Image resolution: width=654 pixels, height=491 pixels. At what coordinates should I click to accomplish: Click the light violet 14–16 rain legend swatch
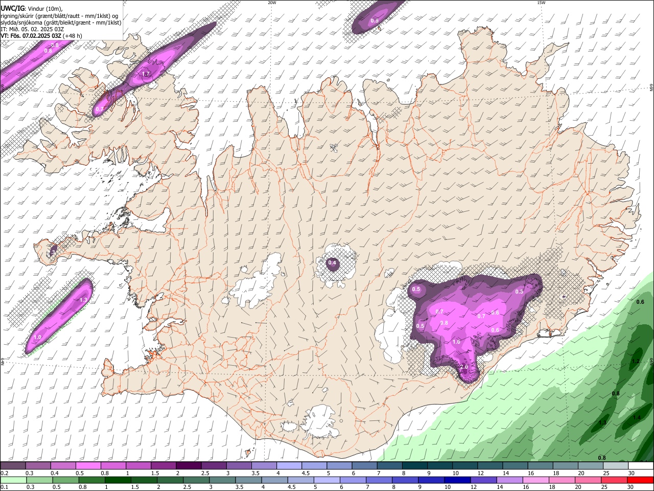click(509, 480)
